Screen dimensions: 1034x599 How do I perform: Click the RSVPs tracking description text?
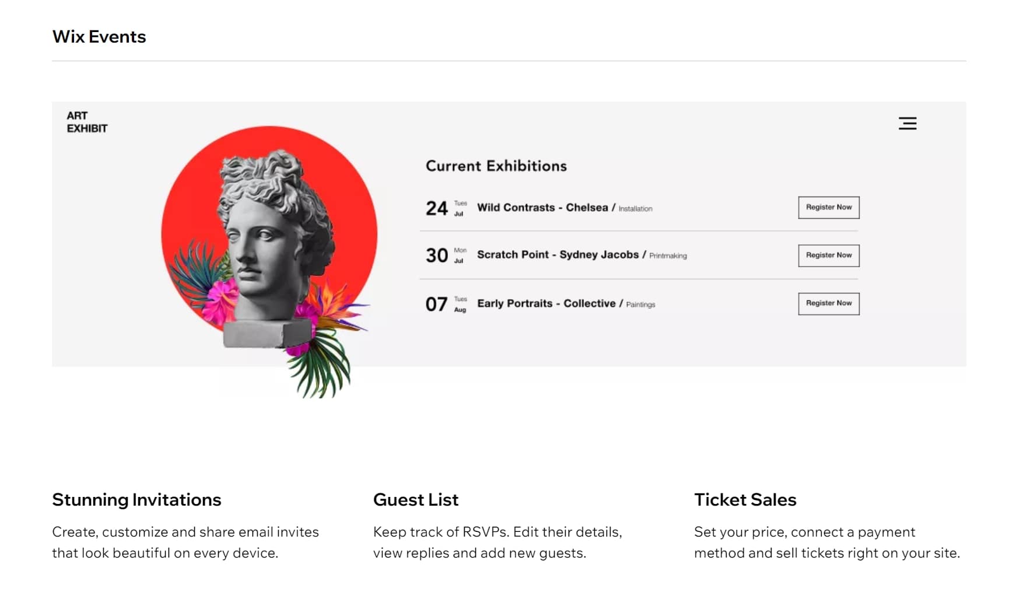click(497, 542)
